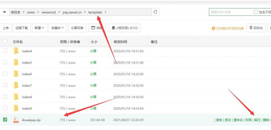The image size is (271, 130).
Task: Open the 回收站 recycle bin
Action: click(256, 28)
